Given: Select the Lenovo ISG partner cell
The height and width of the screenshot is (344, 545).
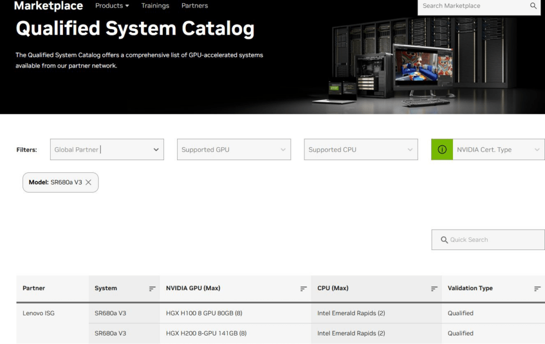Looking at the screenshot, I should point(38,313).
